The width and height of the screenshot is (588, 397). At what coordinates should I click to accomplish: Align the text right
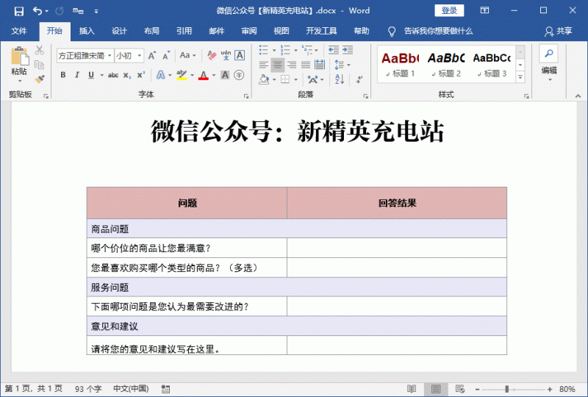click(292, 65)
